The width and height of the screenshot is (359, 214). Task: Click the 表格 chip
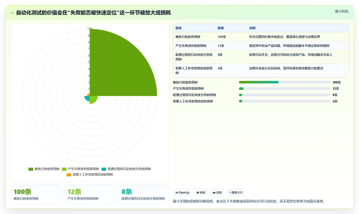point(201,192)
